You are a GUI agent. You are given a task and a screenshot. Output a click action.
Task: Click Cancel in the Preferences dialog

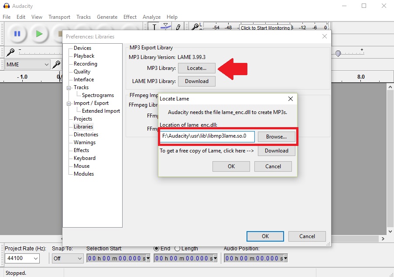click(x=307, y=236)
